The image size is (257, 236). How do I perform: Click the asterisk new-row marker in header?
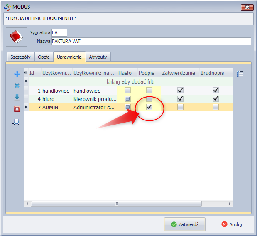[26, 73]
